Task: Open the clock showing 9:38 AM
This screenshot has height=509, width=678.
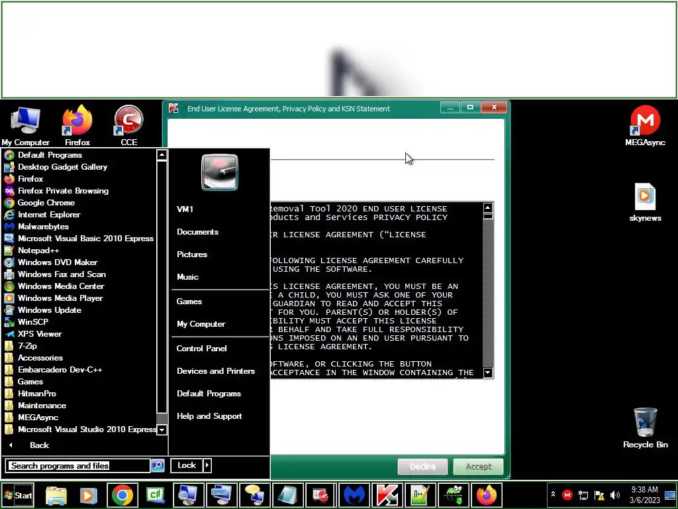Action: 644,494
